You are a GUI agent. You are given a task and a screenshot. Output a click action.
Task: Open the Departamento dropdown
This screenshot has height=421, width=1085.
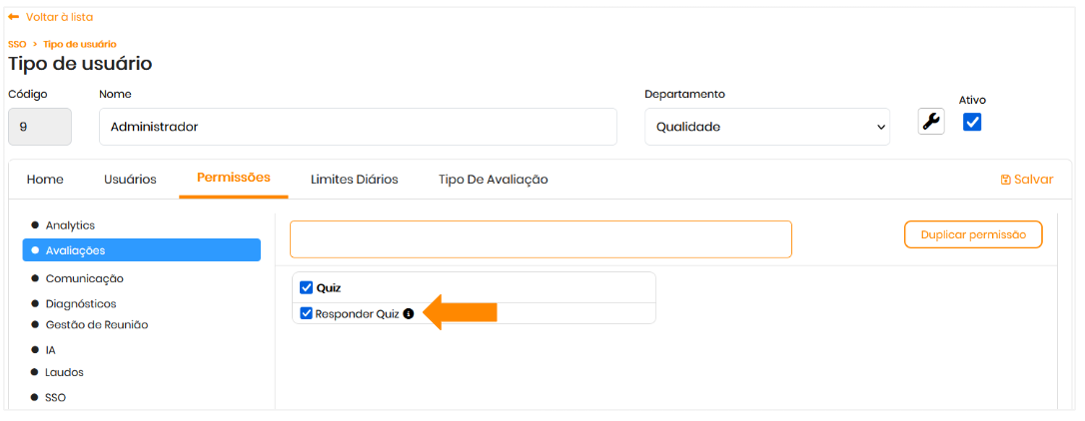click(766, 127)
